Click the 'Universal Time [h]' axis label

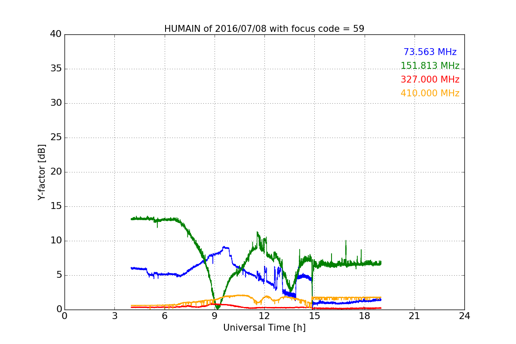coord(264,328)
